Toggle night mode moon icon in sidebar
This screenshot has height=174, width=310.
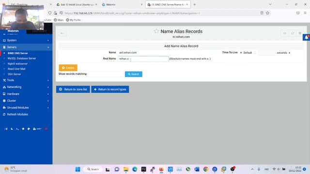click(12, 129)
